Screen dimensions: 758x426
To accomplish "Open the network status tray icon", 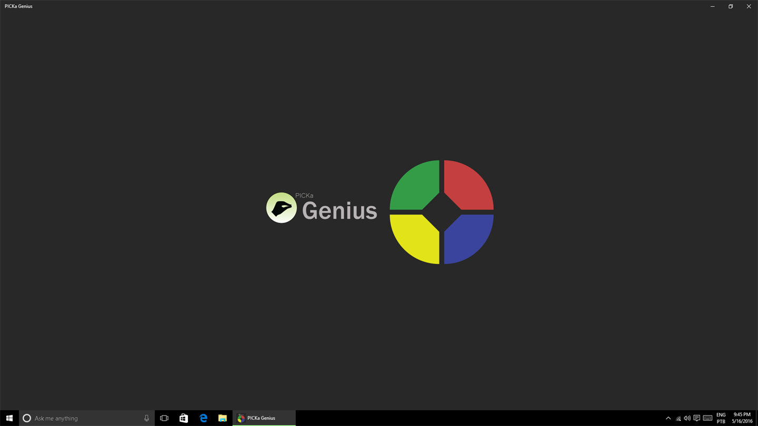I will [678, 418].
